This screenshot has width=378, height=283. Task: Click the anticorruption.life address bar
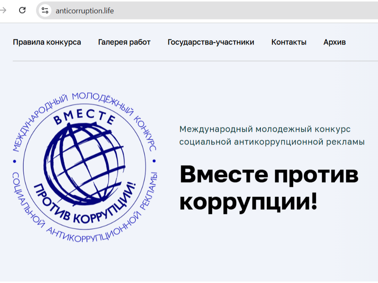[x=207, y=11]
